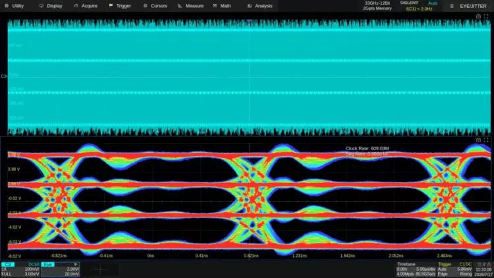Click the 2Gpts Memory label
This screenshot has height=278, width=494.
tap(377, 9)
